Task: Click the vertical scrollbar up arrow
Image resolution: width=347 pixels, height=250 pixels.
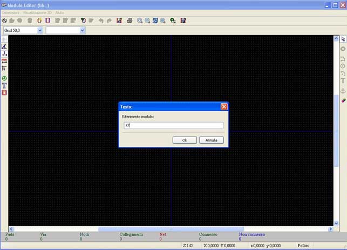Action: pos(336,38)
